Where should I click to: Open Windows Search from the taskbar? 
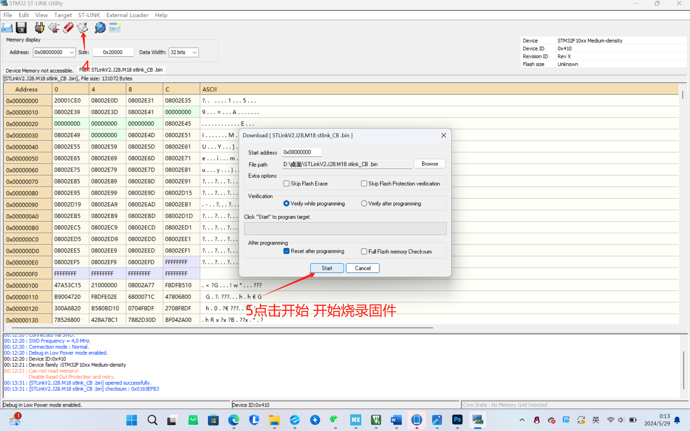click(152, 420)
